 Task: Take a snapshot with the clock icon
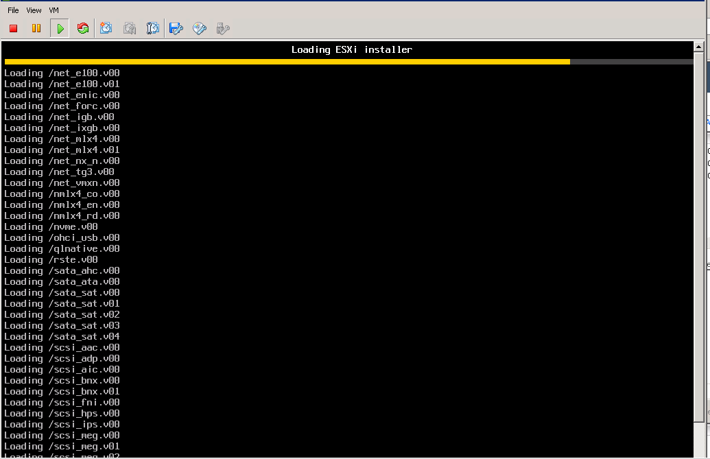coord(106,28)
